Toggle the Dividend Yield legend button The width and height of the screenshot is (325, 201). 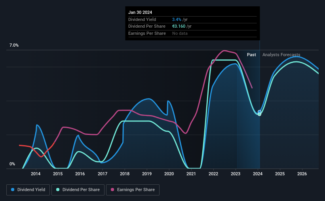28,190
